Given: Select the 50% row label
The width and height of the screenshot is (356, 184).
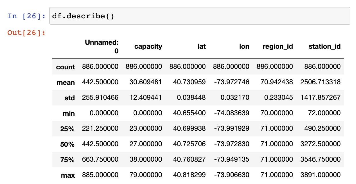Looking at the screenshot, I should click(67, 144).
